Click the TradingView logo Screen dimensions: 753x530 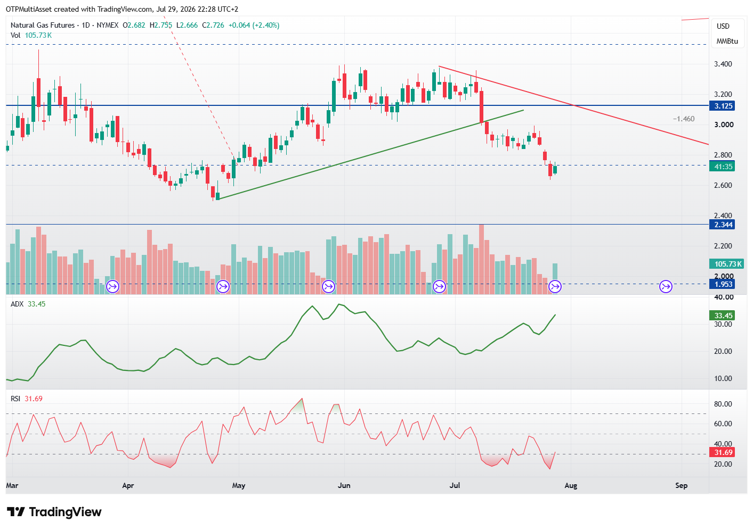pos(54,512)
